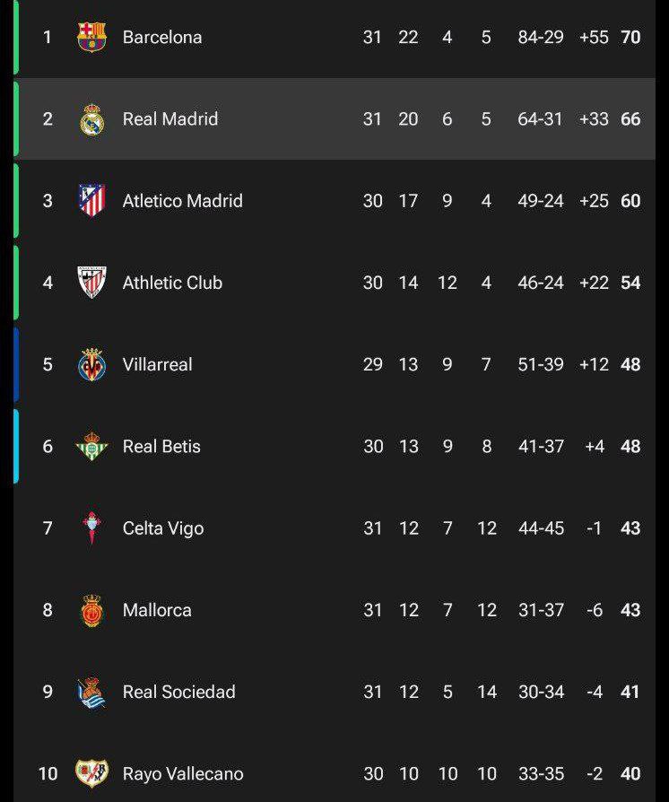The height and width of the screenshot is (802, 669).
Task: Open the Barcelona team name link
Action: 162,38
